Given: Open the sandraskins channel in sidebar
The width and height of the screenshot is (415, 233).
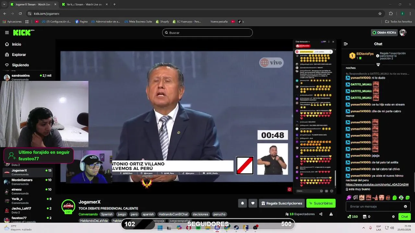Looking at the screenshot, I should point(28,77).
